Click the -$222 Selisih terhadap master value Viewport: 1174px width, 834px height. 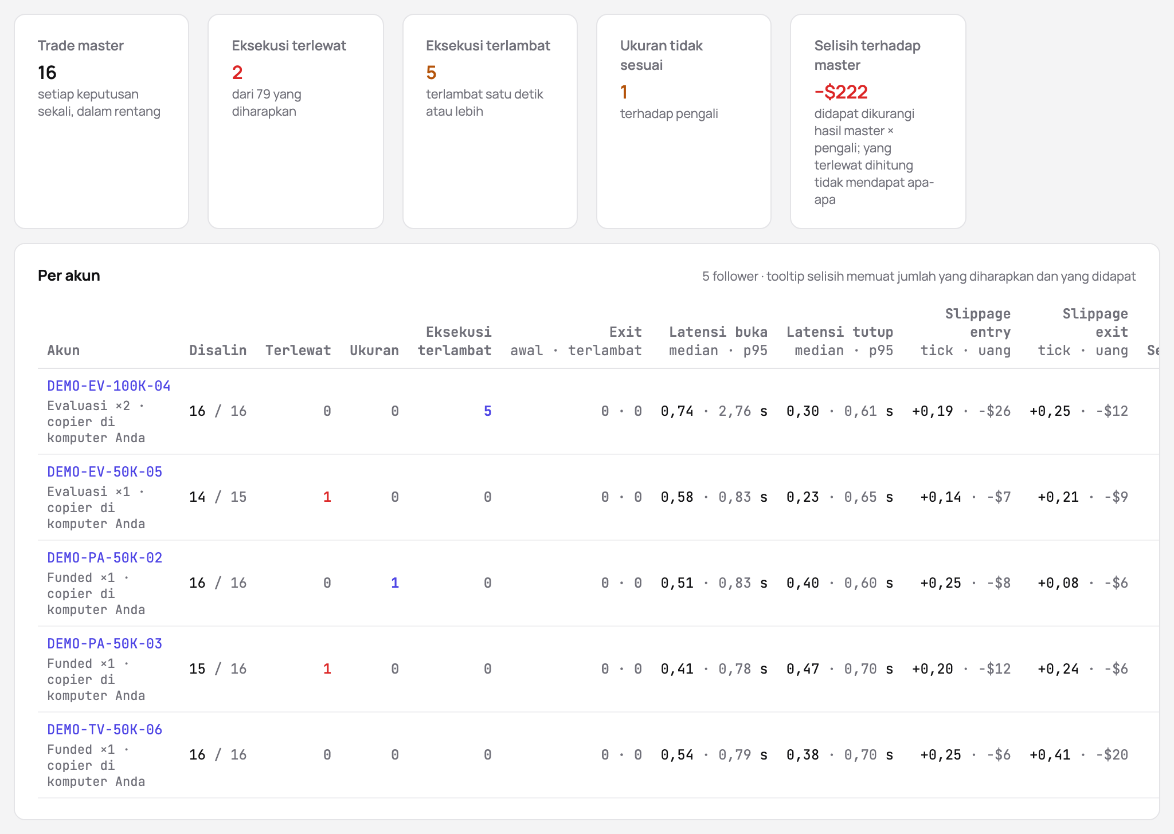841,92
